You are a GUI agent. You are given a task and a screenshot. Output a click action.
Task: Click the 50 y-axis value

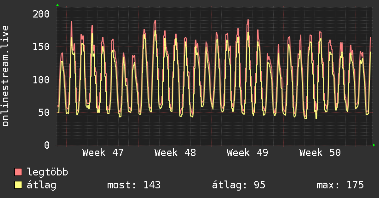point(44,112)
